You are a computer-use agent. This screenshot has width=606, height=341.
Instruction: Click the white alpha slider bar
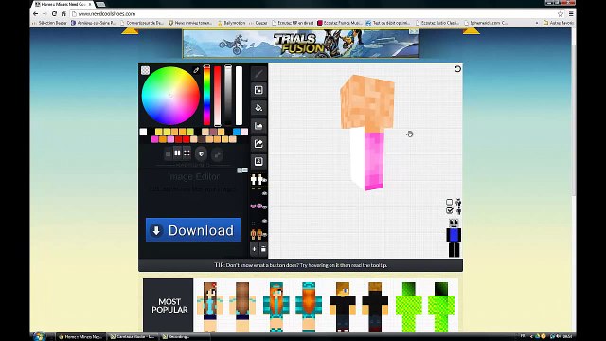tap(240, 95)
